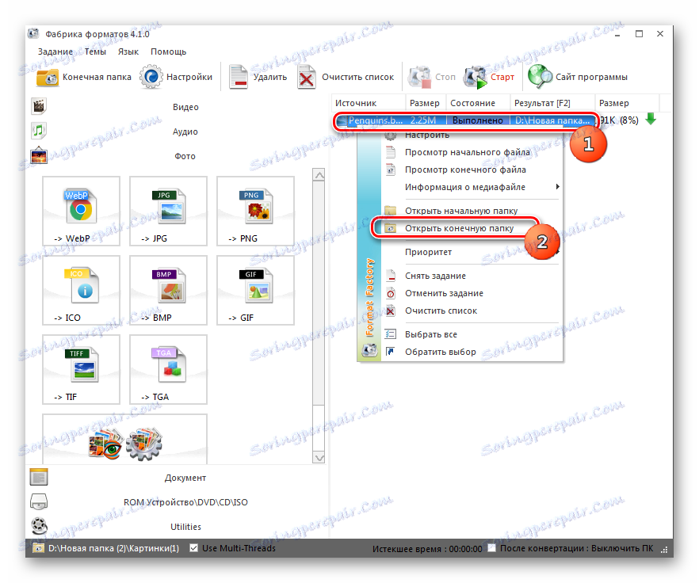Viewport: 699px width, 583px height.
Task: Select Обратить выбор menu entry
Action: coord(472,352)
